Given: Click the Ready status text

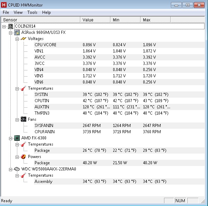Looking at the screenshot, I should tap(7, 201).
